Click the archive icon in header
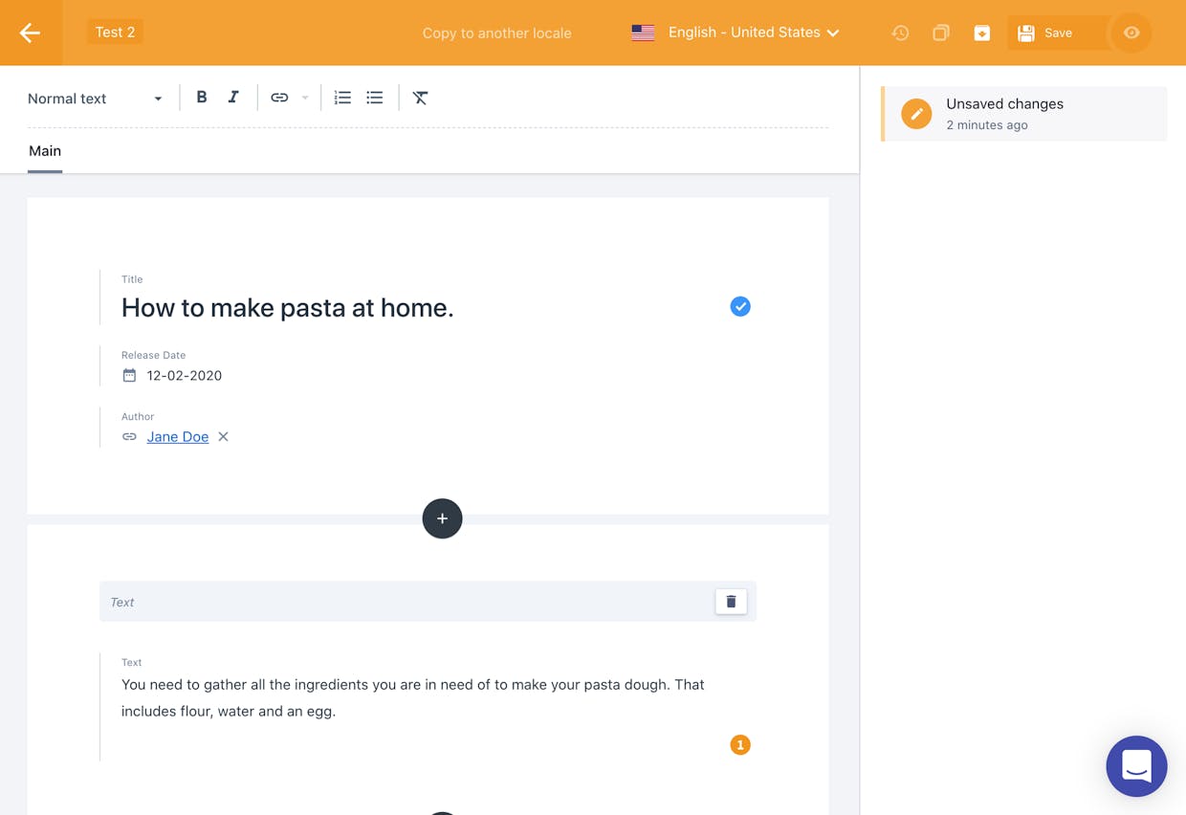This screenshot has width=1186, height=815. click(982, 33)
